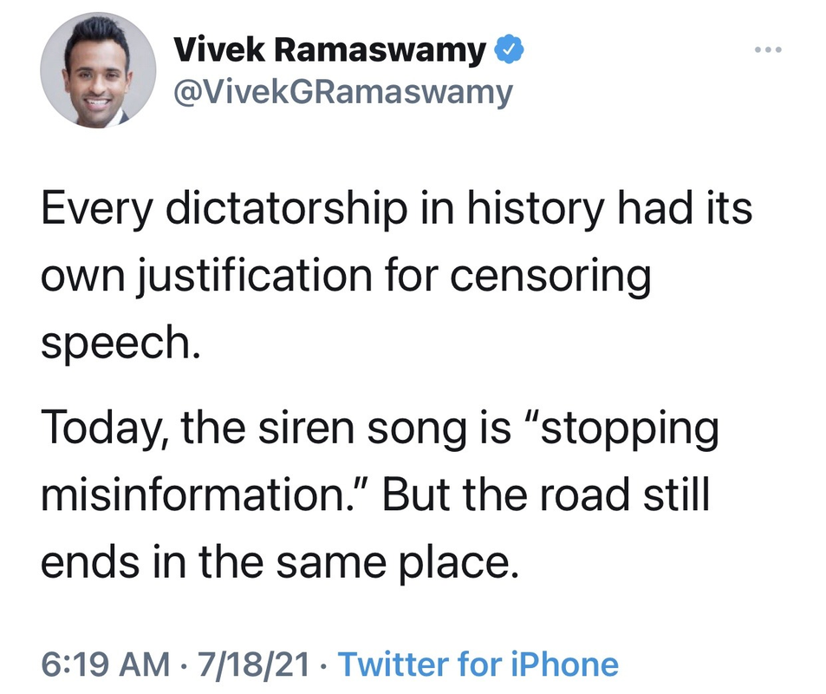Viewport: 826px width, 694px height.
Task: Click the line "own justification for censoring"
Action: tap(346, 277)
